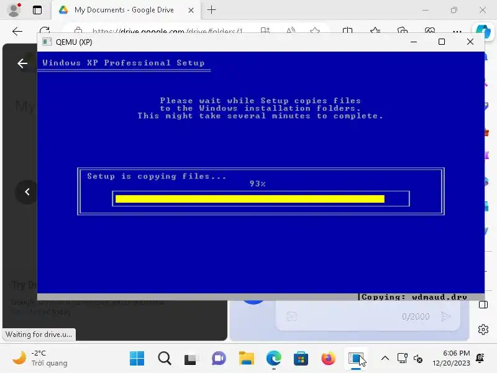
Task: Click the muted volume tray icon
Action: pos(417,359)
